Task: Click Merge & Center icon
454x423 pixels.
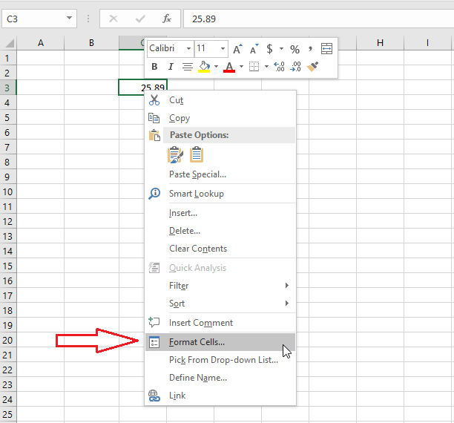Action: (326, 49)
